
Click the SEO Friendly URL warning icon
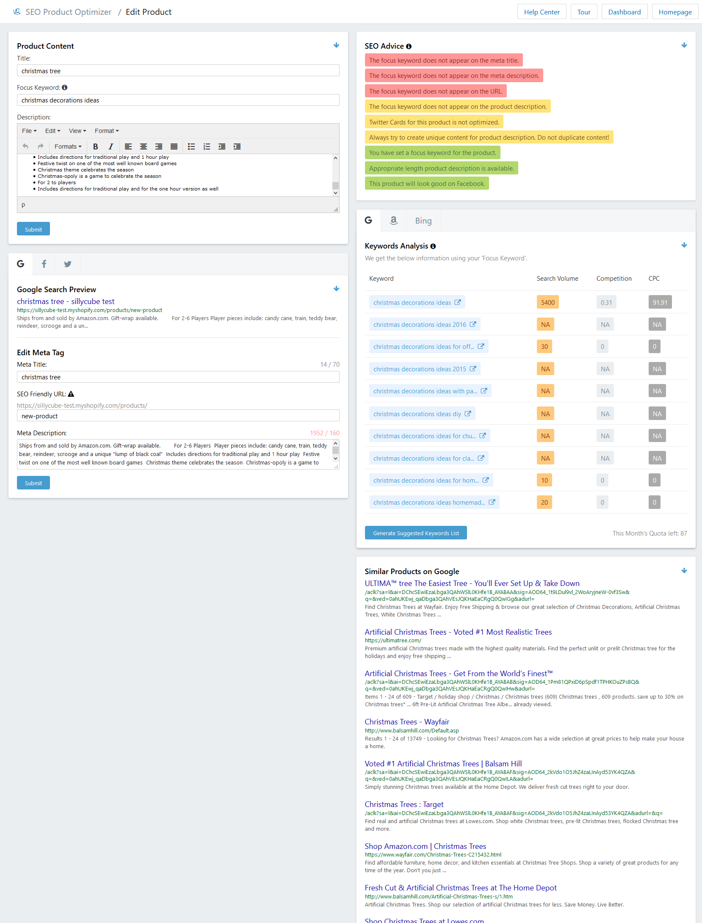(x=71, y=394)
